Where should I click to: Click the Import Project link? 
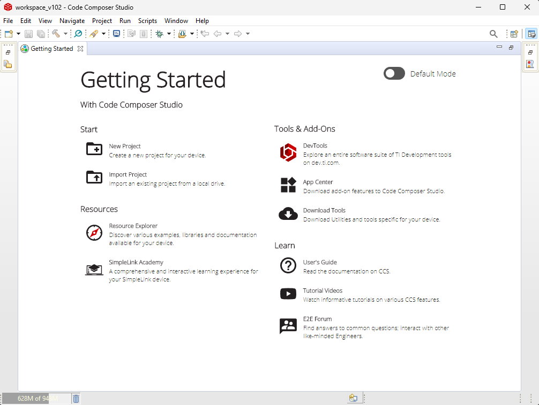click(128, 175)
